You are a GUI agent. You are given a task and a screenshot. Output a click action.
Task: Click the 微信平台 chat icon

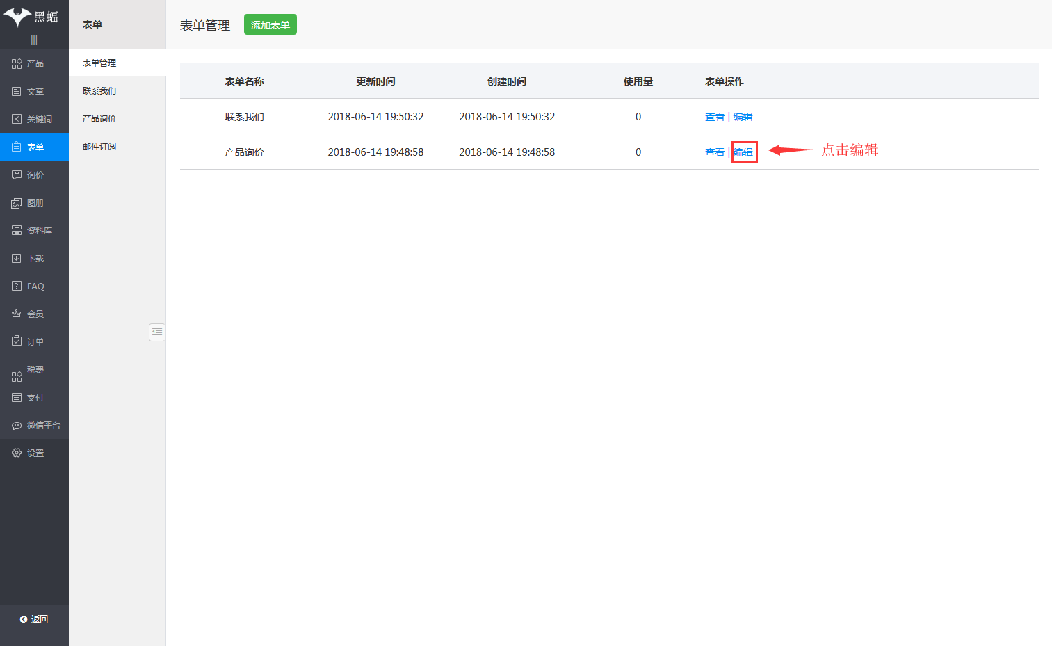(17, 426)
